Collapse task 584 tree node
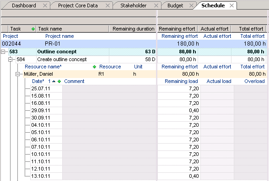269x181 pixels. pyautogui.click(x=10, y=59)
